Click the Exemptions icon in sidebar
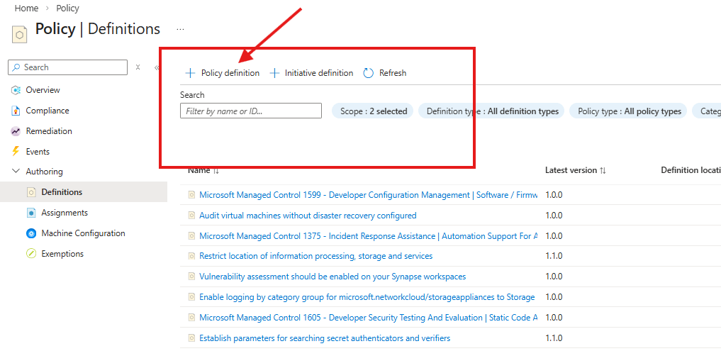 click(x=31, y=254)
